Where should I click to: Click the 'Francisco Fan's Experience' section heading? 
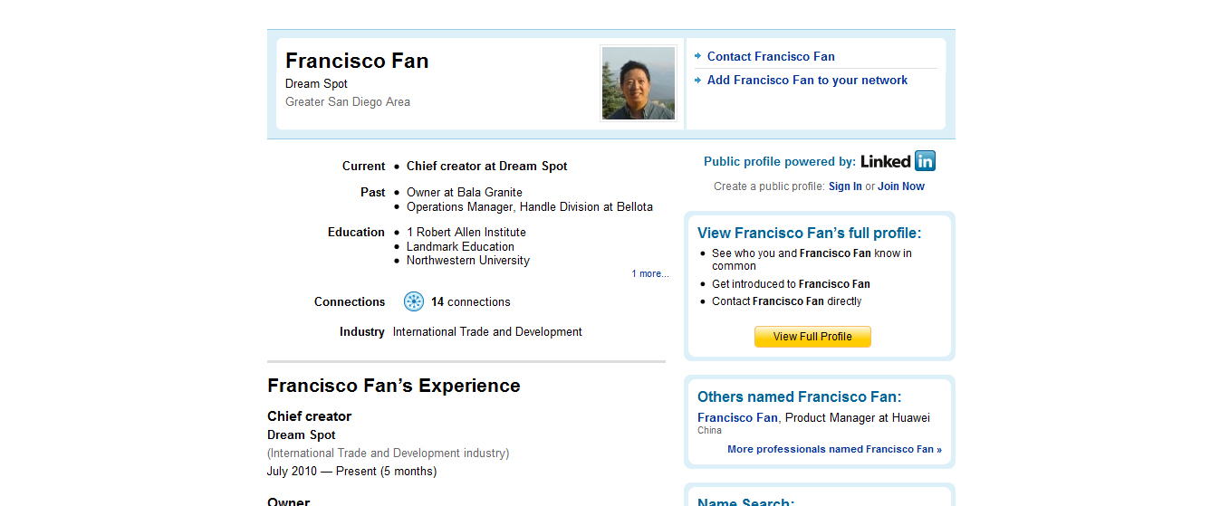tap(394, 386)
